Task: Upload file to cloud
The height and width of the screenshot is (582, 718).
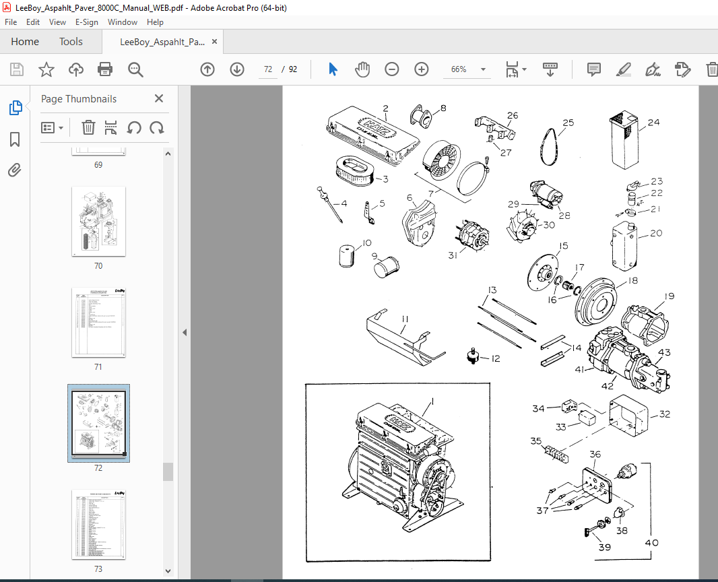Action: coord(76,69)
